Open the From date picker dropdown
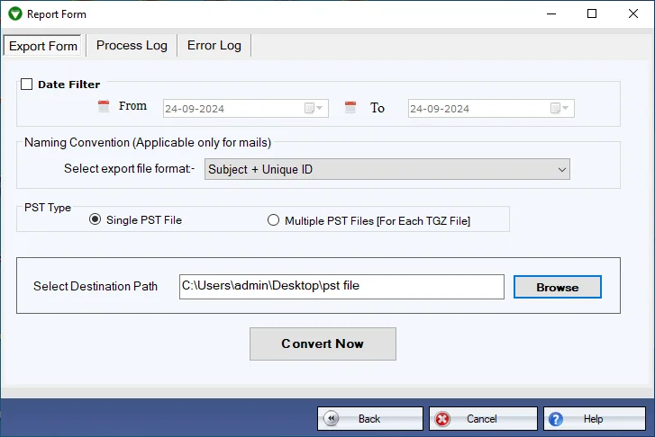This screenshot has width=655, height=437. coord(314,109)
